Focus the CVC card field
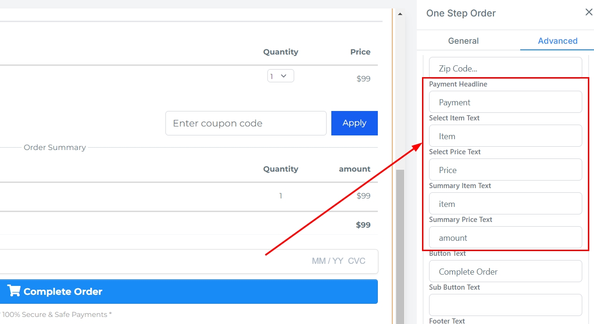Viewport: 594px width, 324px height. pyautogui.click(x=357, y=261)
